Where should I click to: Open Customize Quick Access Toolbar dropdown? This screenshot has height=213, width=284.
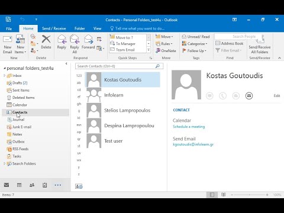click(x=36, y=20)
